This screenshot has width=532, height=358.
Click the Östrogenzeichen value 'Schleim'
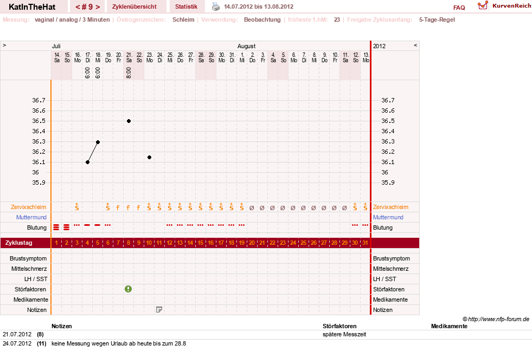tap(183, 19)
